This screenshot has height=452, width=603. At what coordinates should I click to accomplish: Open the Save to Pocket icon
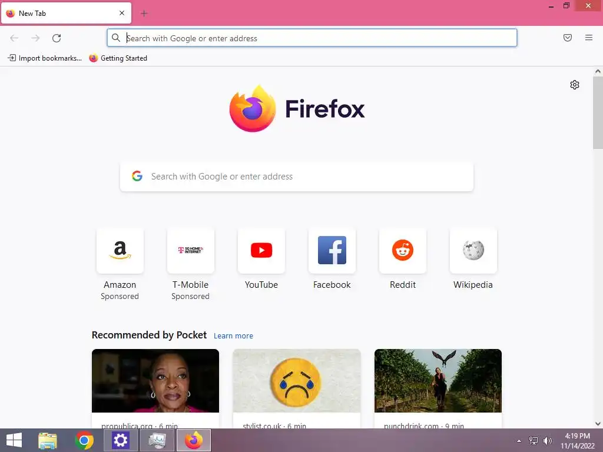(x=568, y=38)
